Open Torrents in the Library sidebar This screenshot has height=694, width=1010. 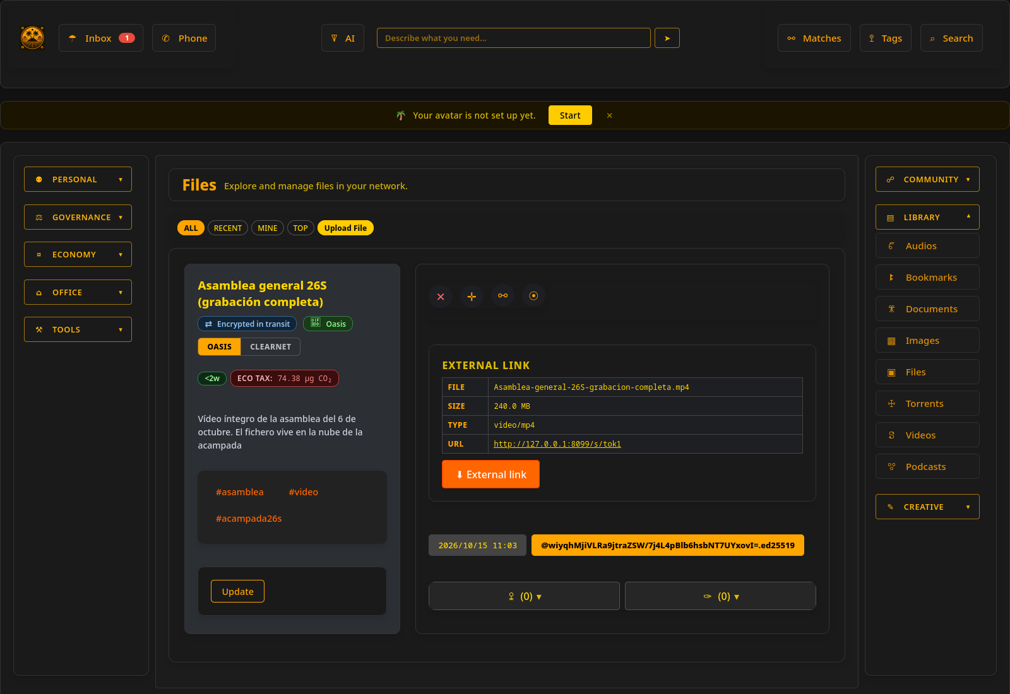click(927, 403)
